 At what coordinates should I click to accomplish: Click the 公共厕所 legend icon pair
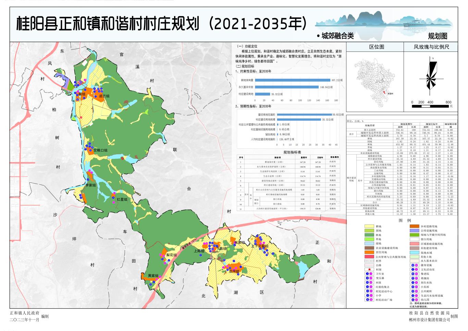415,291
